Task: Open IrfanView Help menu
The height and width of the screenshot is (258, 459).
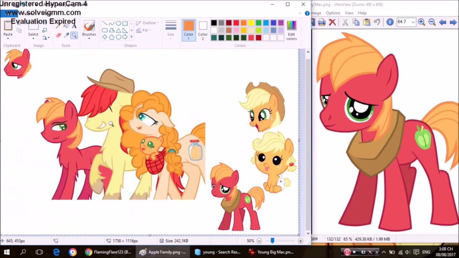Action: coord(362,13)
